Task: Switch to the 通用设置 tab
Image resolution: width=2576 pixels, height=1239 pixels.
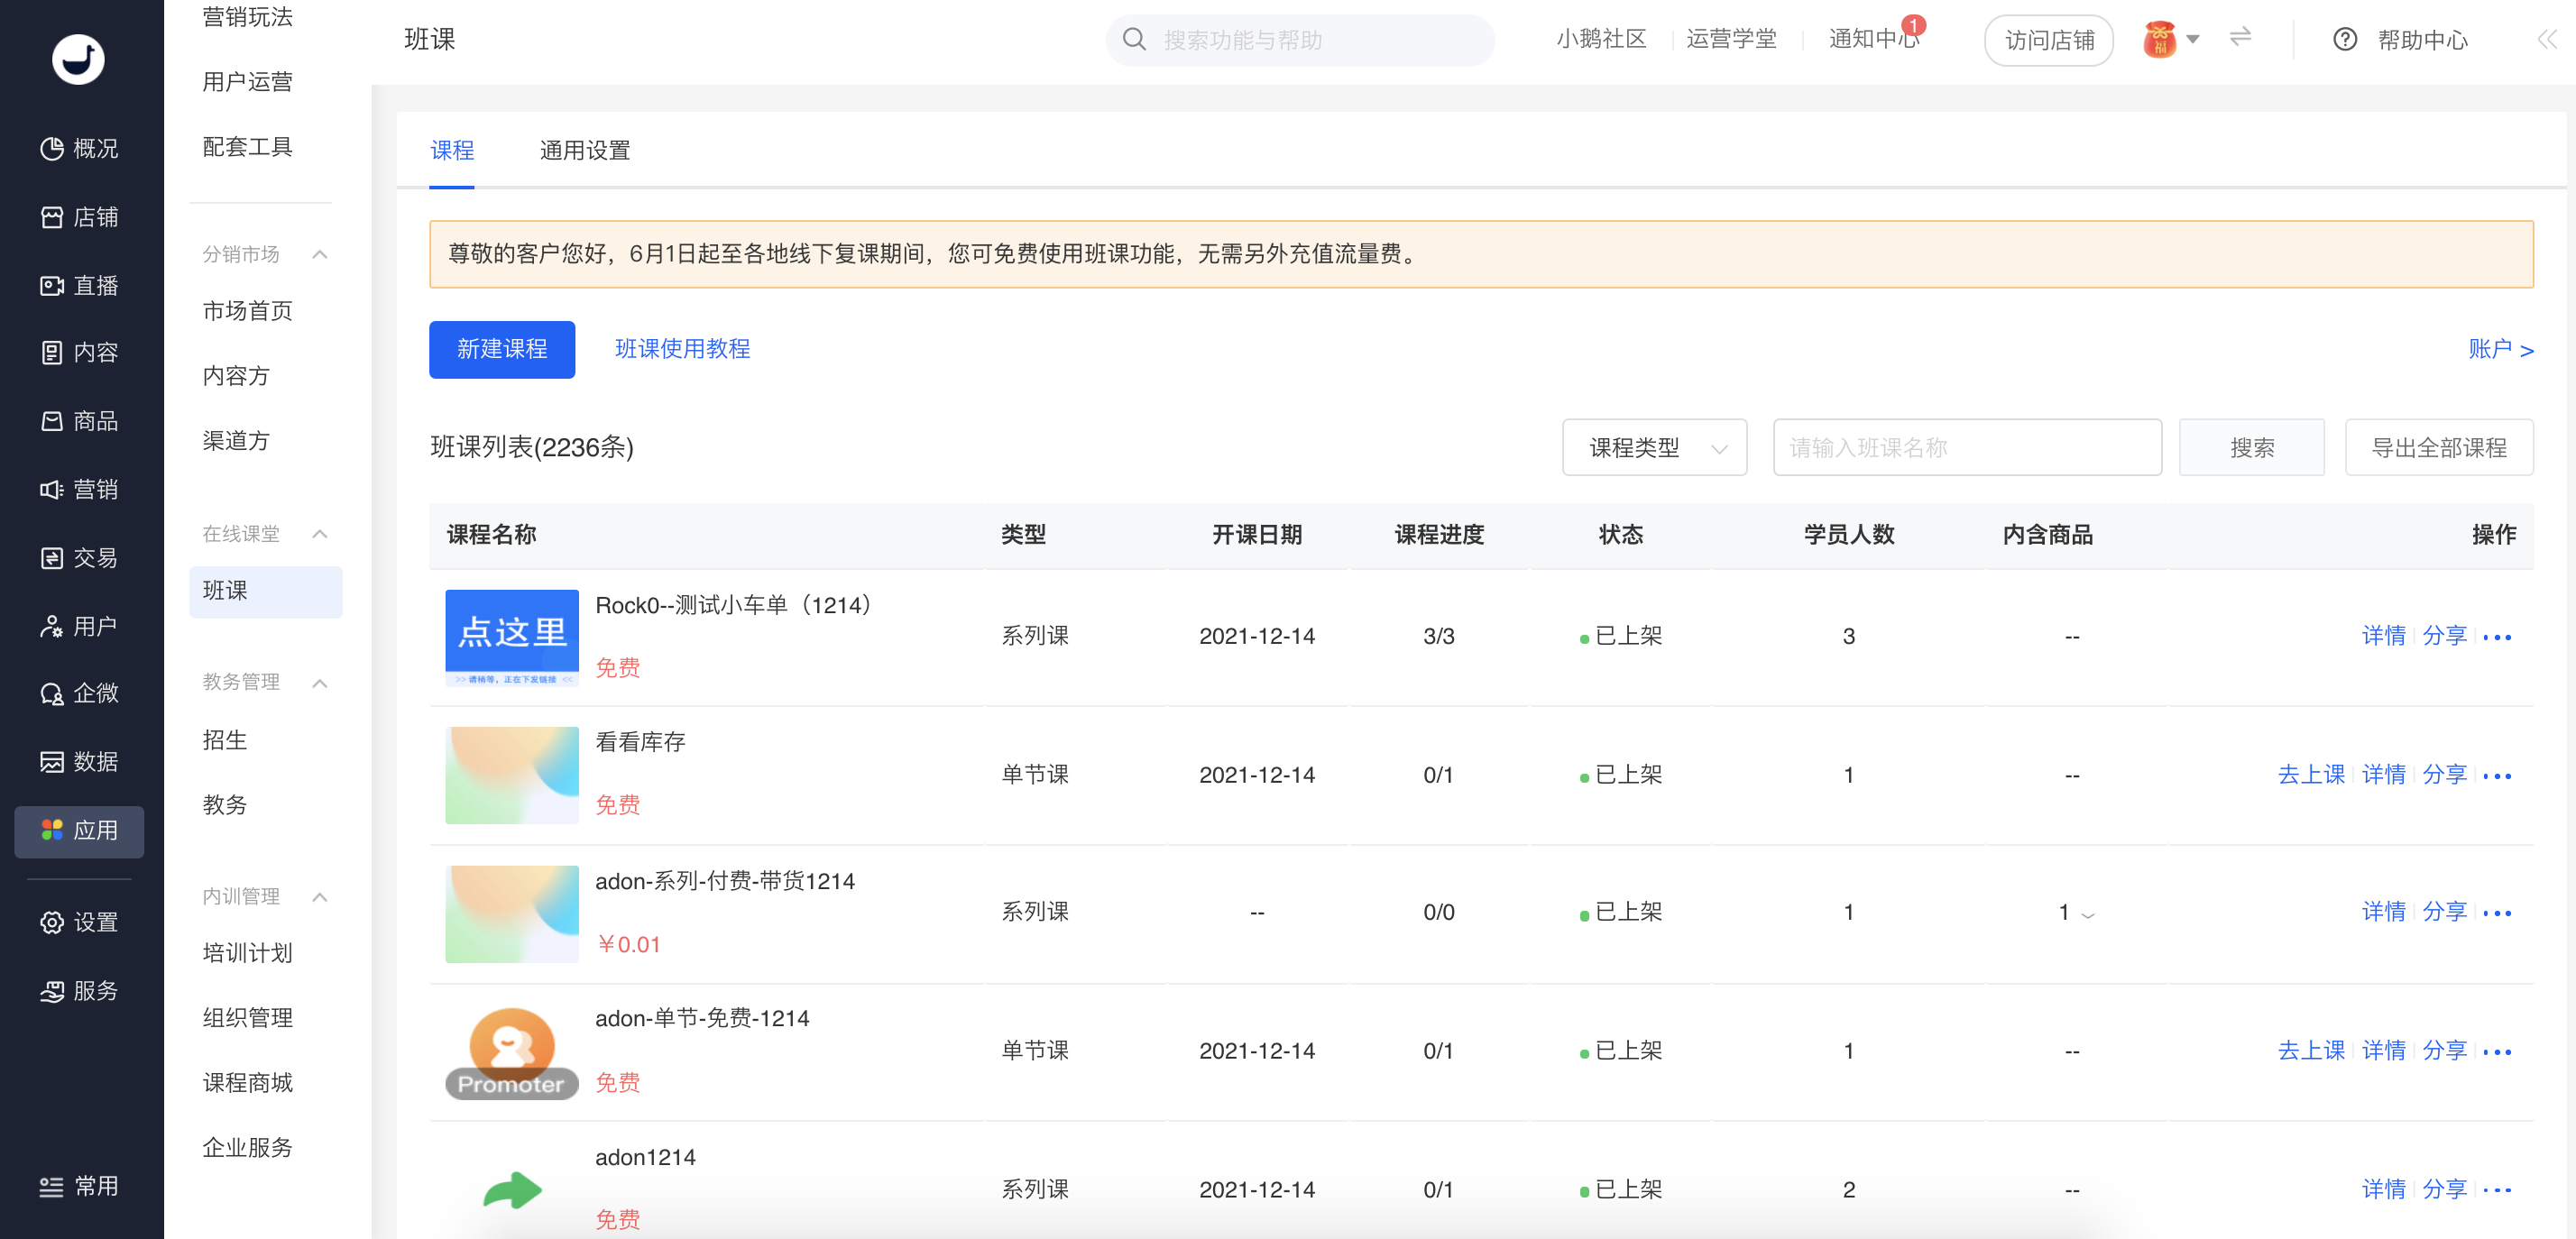Action: click(x=585, y=150)
